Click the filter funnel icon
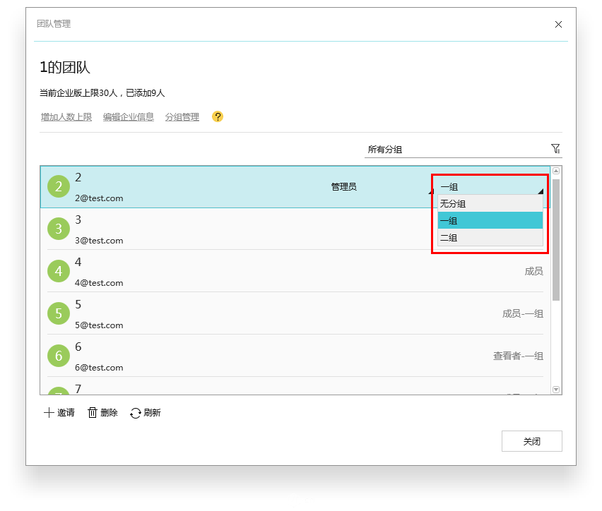Screen dimensions: 602x511 pos(555,149)
